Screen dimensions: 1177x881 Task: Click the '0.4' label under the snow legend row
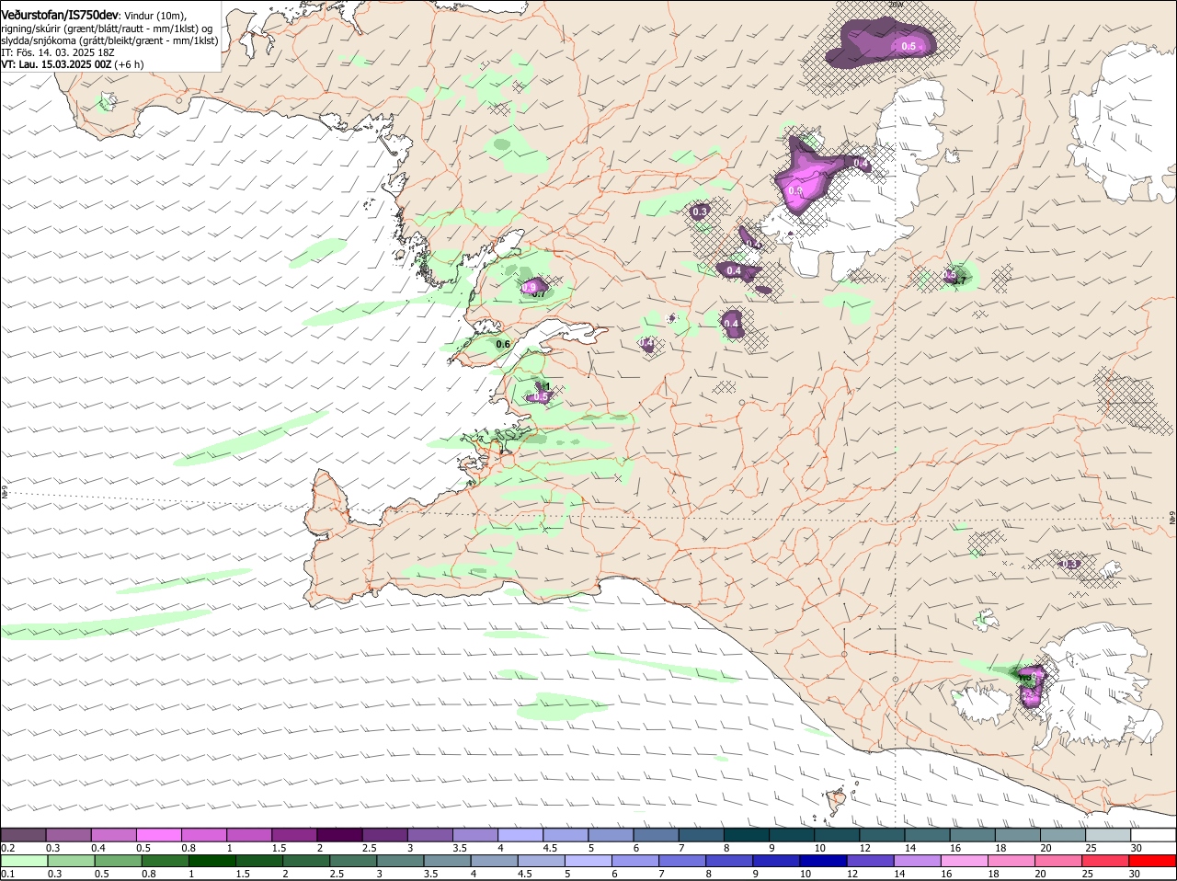[x=97, y=848]
